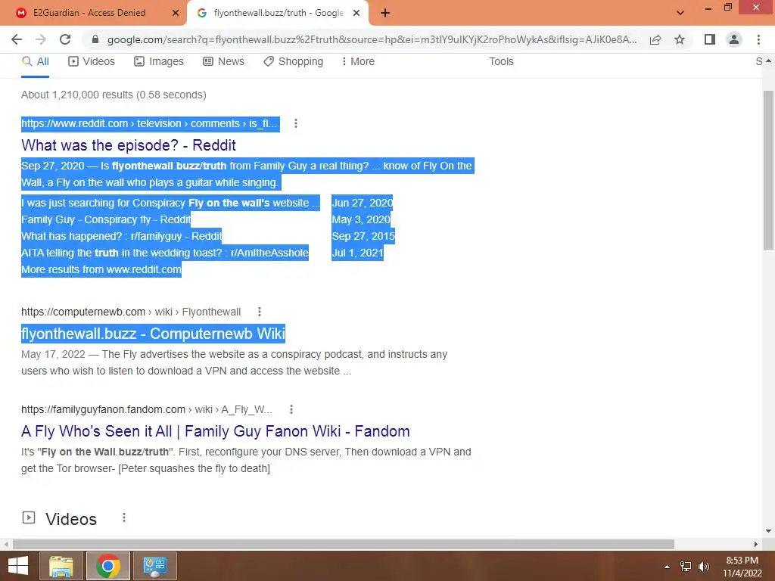Click scroll down arrow of vertical scrollbar
The image size is (775, 581).
[x=768, y=531]
